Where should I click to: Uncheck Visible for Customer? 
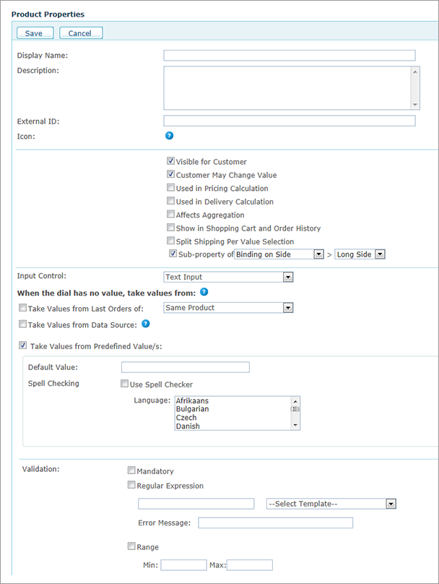pos(170,160)
